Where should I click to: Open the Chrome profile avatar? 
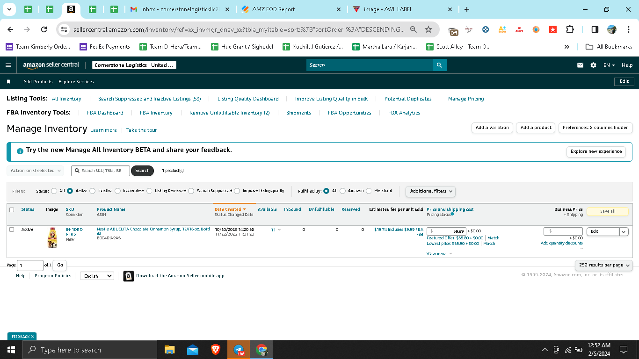coord(612,29)
